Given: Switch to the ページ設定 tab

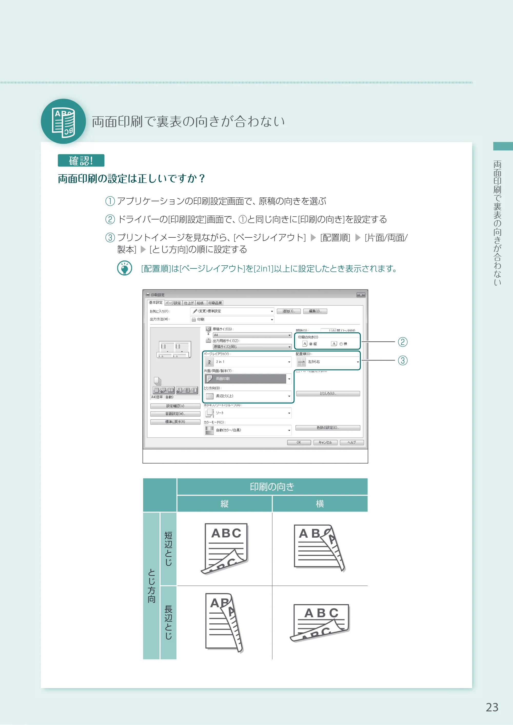Looking at the screenshot, I should (x=173, y=303).
